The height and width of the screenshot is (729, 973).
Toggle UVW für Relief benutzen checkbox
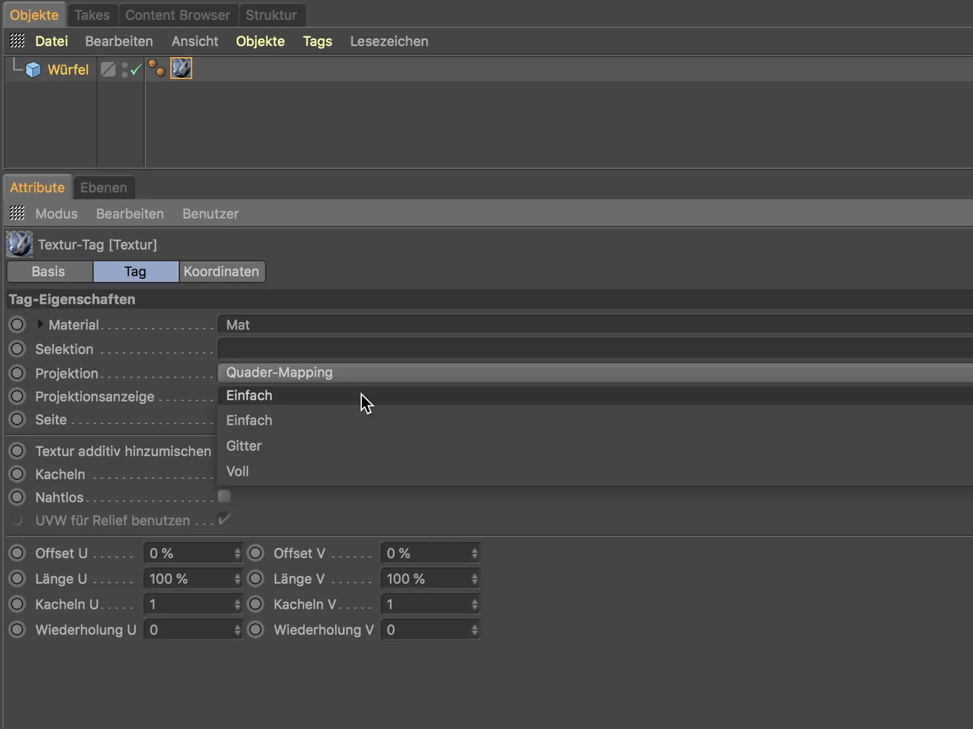pyautogui.click(x=224, y=519)
